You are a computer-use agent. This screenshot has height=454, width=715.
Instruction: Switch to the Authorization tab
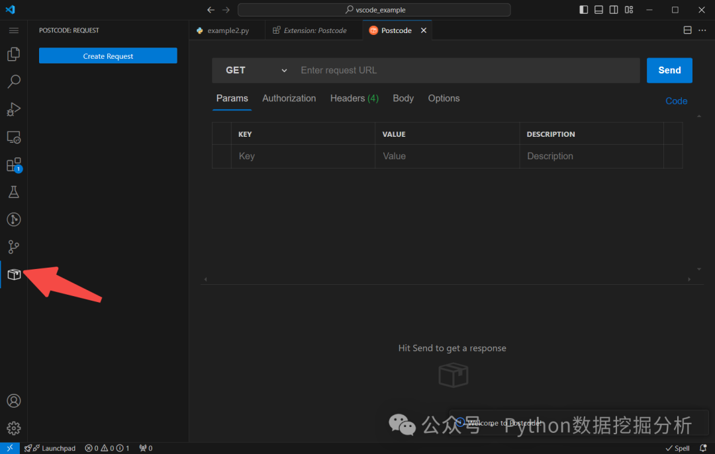point(289,98)
